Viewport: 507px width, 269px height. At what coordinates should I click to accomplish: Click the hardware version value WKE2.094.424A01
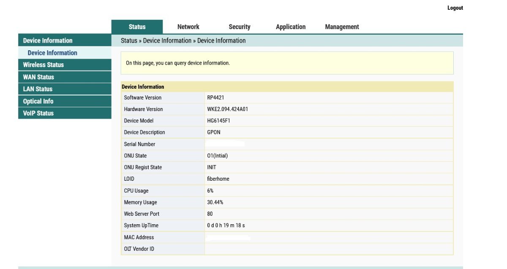[227, 109]
